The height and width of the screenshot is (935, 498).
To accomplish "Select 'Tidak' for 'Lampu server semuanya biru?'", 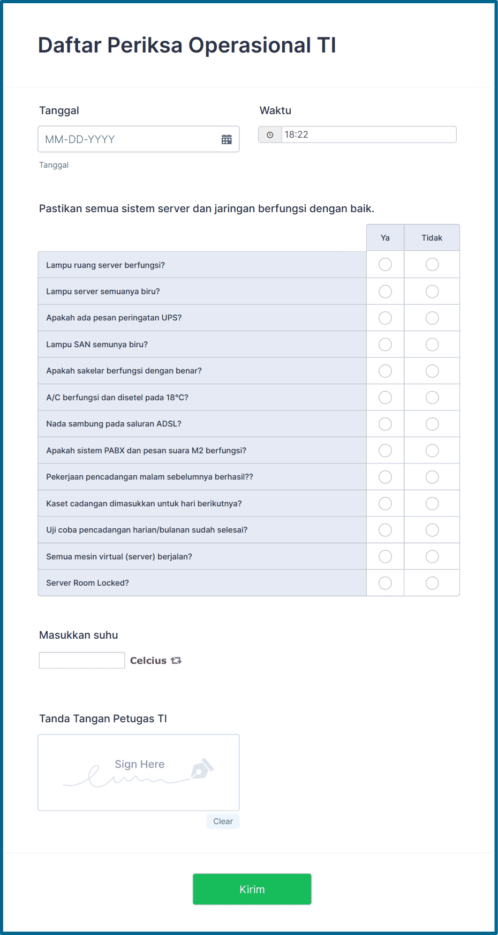I will (x=432, y=291).
